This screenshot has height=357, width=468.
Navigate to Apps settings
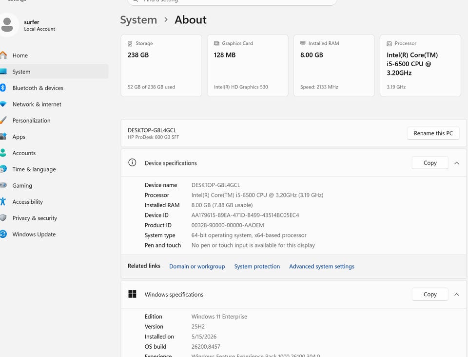click(x=19, y=137)
